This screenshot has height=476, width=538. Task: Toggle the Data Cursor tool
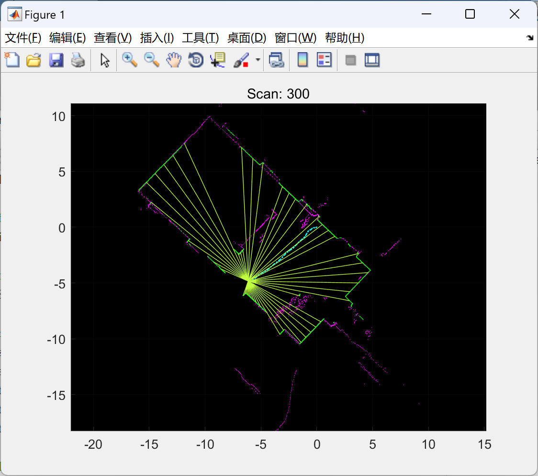click(x=218, y=60)
